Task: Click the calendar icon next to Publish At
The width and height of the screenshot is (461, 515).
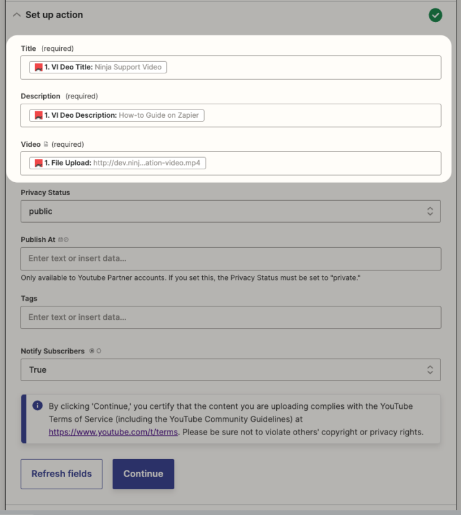Action: pyautogui.click(x=60, y=239)
